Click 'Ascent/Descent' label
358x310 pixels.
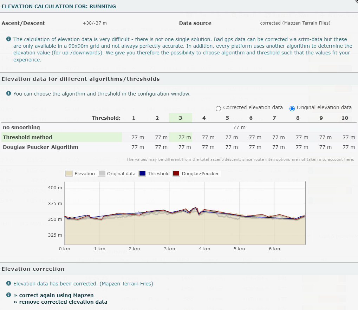click(23, 23)
